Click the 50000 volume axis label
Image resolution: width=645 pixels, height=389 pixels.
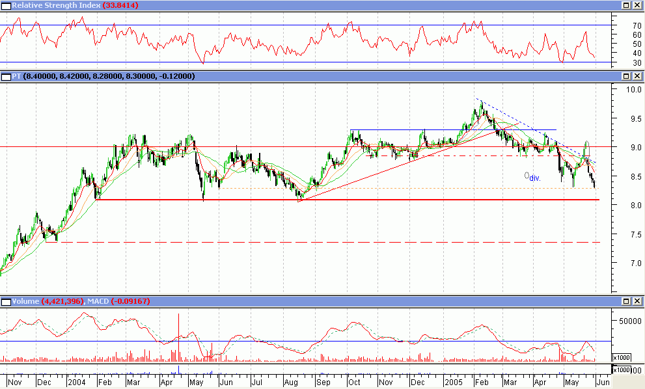pyautogui.click(x=630, y=321)
